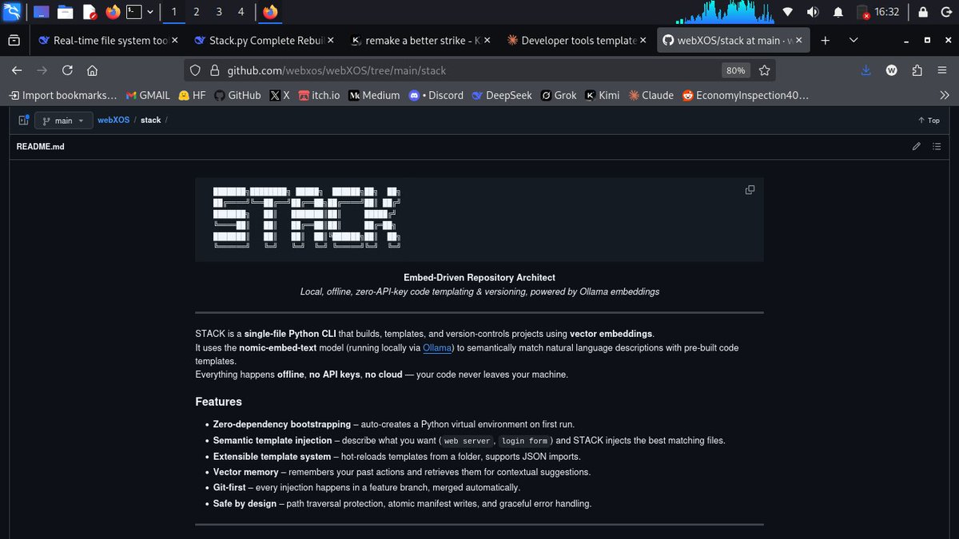Copy the STACK ASCII art code block
The width and height of the screenshot is (959, 539).
point(750,190)
